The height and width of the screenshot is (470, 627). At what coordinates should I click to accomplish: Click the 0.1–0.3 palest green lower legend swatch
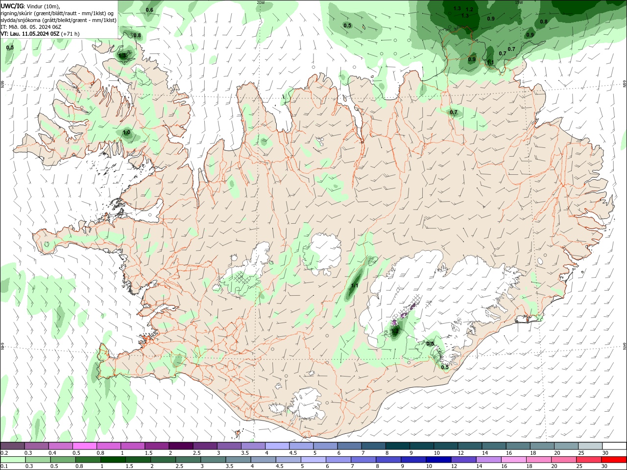(x=13, y=460)
